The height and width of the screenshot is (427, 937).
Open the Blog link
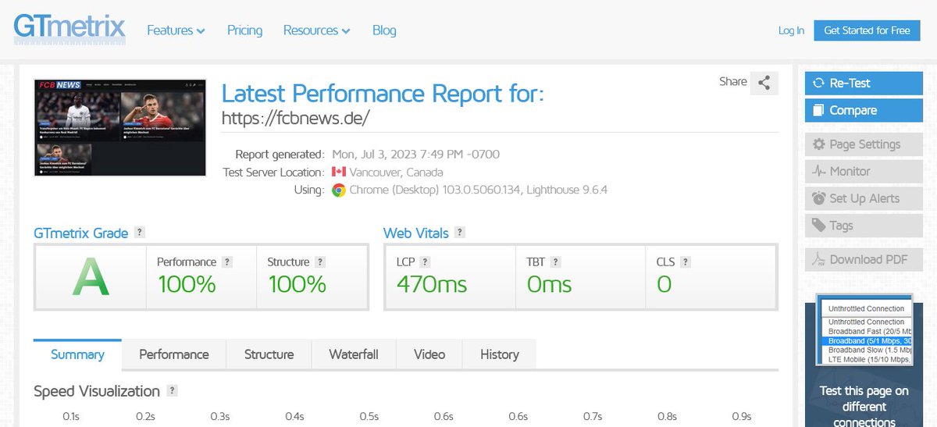pos(384,30)
